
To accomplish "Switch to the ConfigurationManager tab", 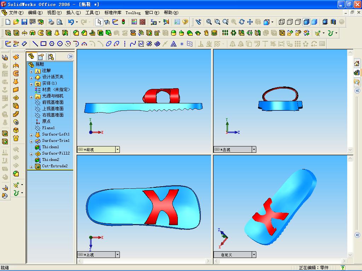I will click(x=51, y=57).
